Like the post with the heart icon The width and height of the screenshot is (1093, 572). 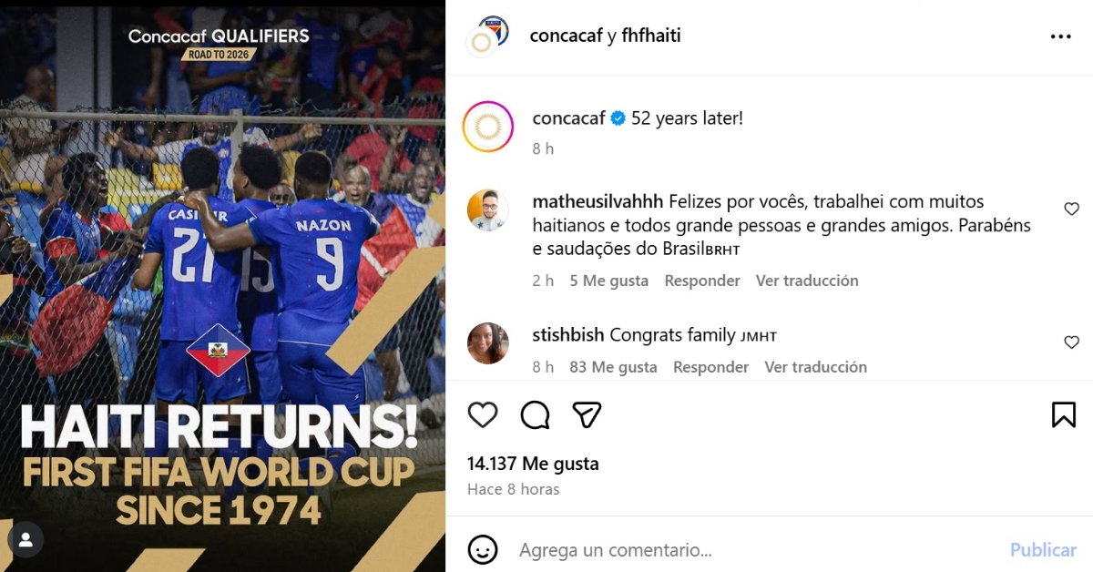click(x=483, y=415)
